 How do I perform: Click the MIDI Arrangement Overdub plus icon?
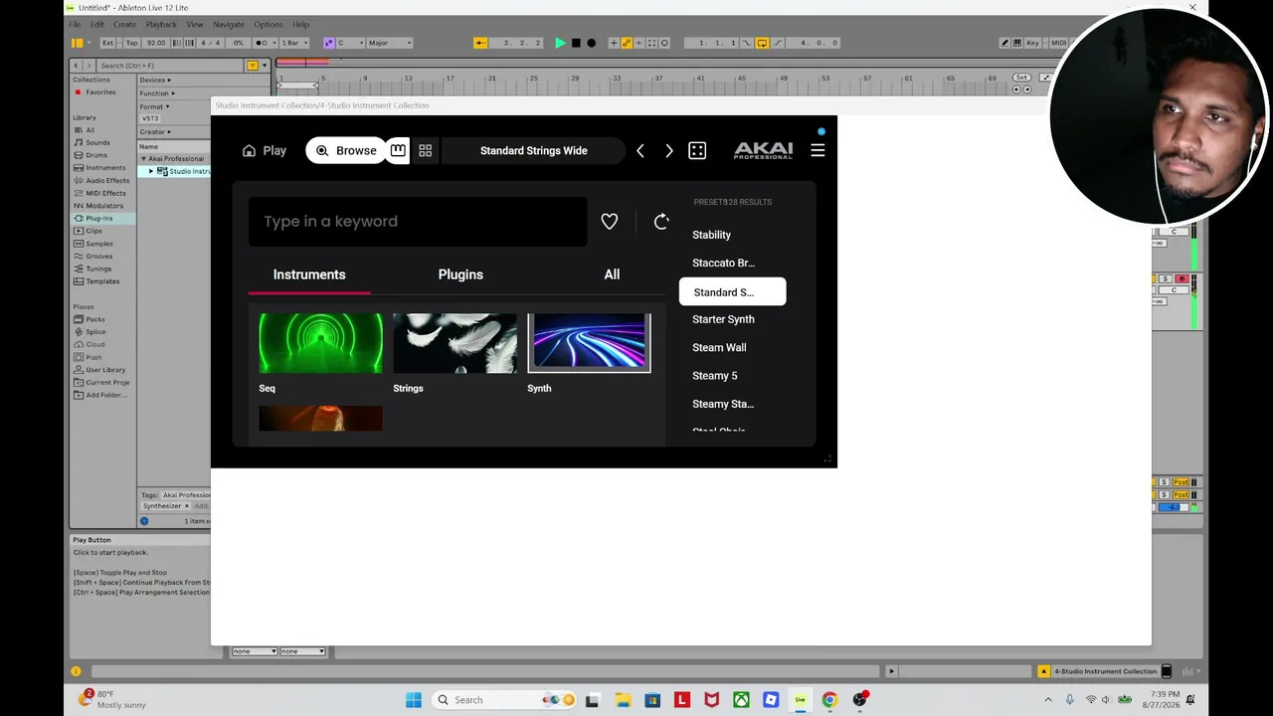click(614, 43)
